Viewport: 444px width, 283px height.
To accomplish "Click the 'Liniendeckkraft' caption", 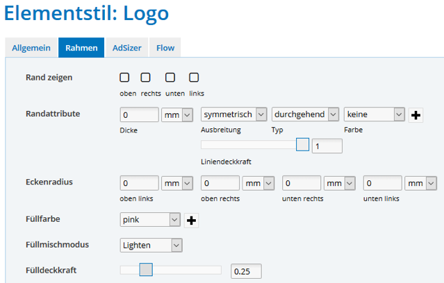I will tap(226, 162).
